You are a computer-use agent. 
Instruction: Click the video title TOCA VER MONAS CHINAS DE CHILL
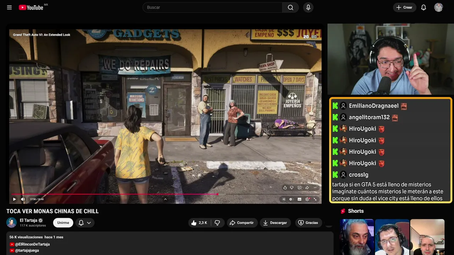tap(52, 211)
